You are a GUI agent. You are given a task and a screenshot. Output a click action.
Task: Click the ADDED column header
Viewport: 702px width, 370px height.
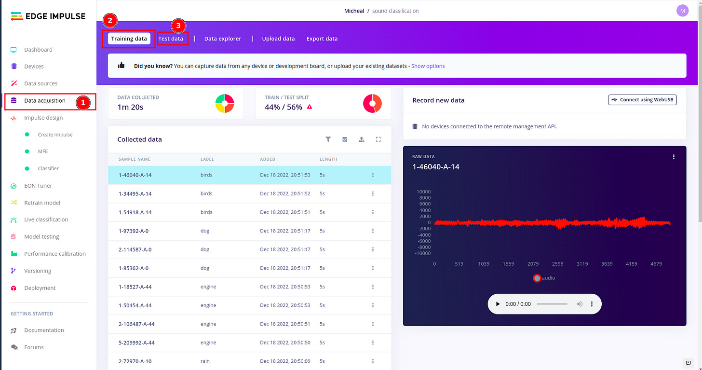268,159
